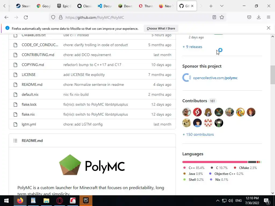Click the Choose What I Share button
Viewport: 275px width, 206px height.
(161, 28)
